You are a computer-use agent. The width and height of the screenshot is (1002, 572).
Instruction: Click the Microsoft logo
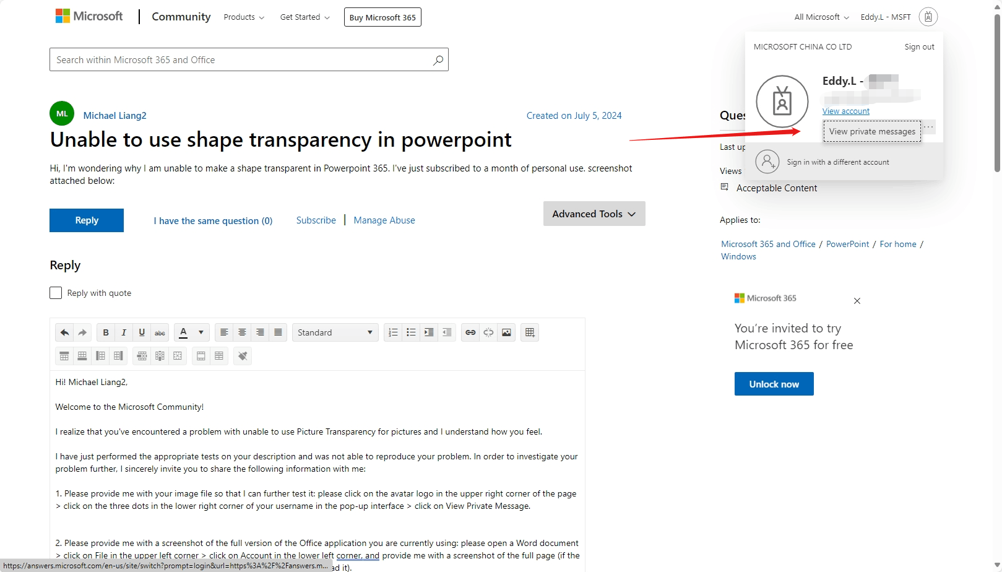(x=89, y=16)
